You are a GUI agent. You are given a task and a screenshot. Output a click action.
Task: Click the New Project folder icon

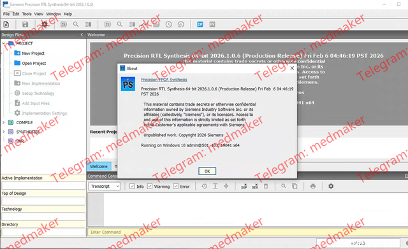pyautogui.click(x=17, y=53)
